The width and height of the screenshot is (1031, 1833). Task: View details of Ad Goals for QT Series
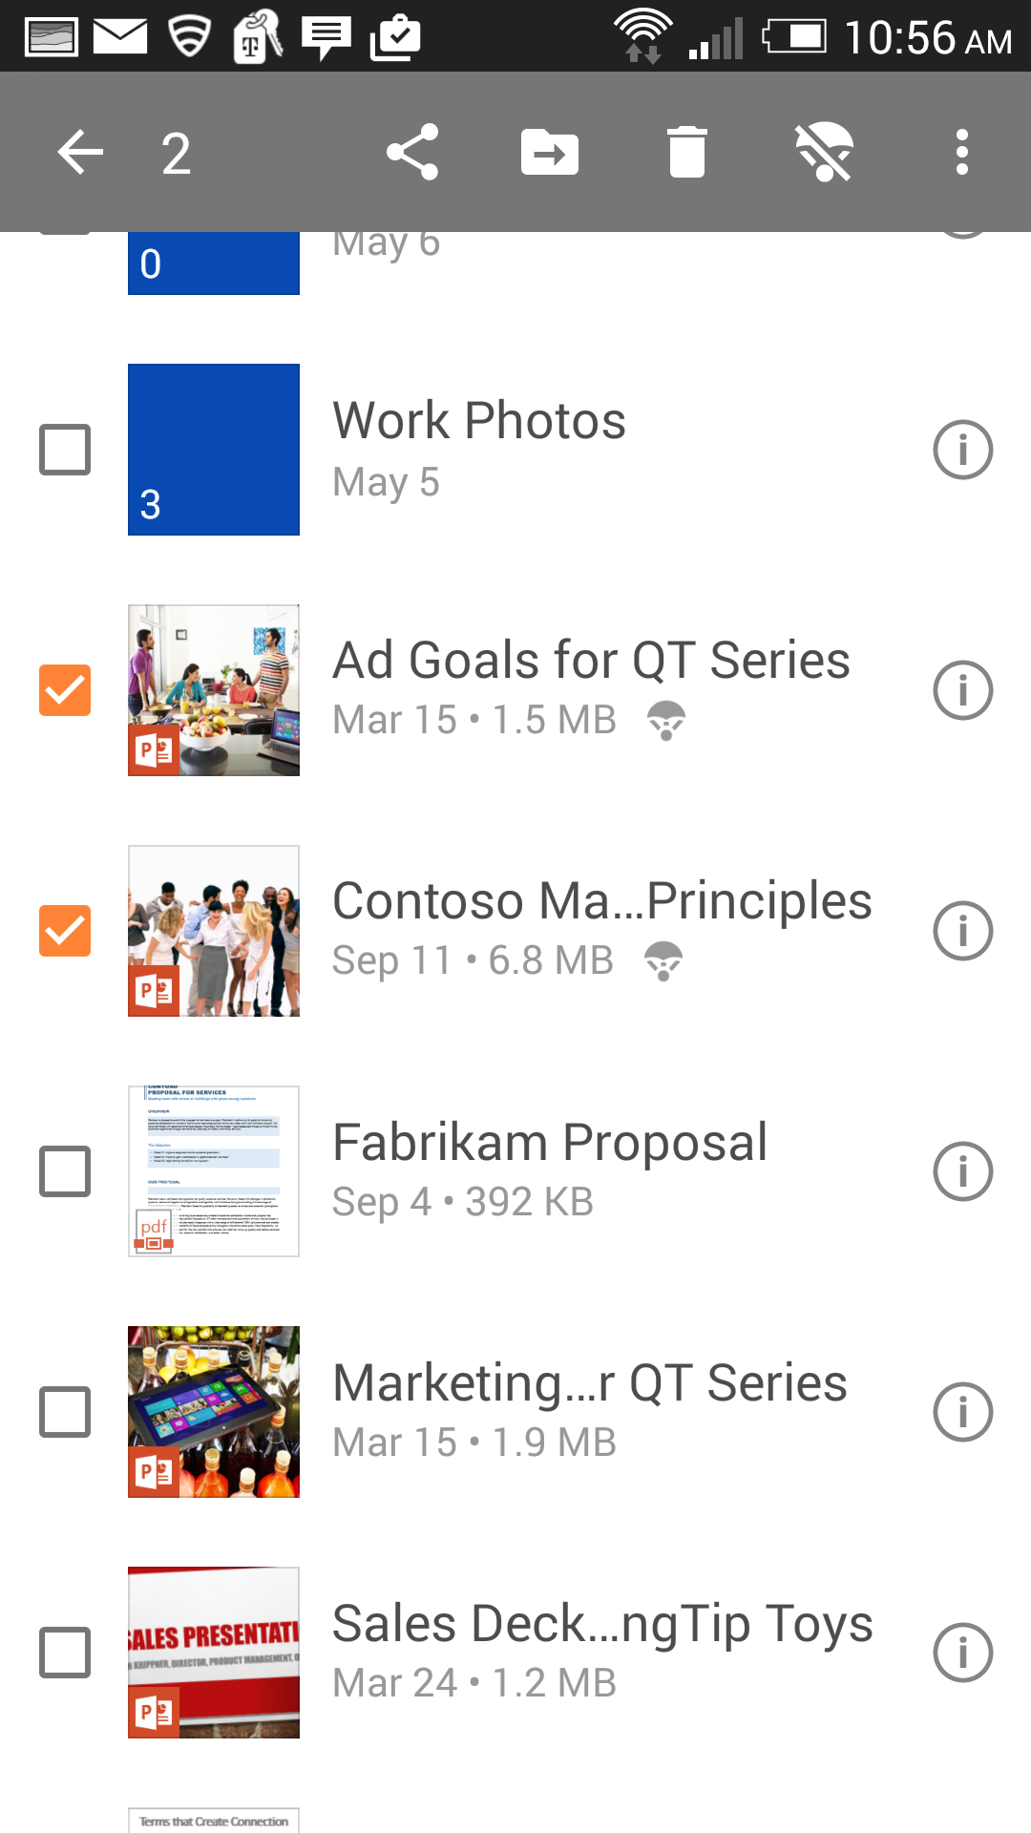click(x=962, y=690)
